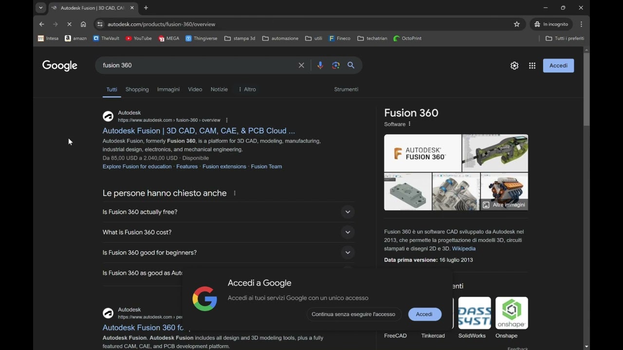This screenshot has width=623, height=350.
Task: Clear the search query with X
Action: 301,65
